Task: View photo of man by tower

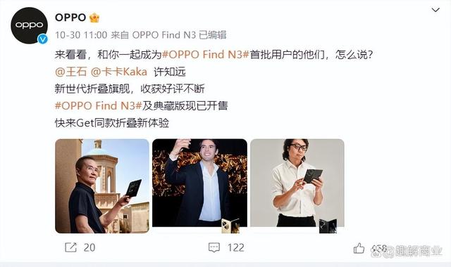Action: click(102, 185)
